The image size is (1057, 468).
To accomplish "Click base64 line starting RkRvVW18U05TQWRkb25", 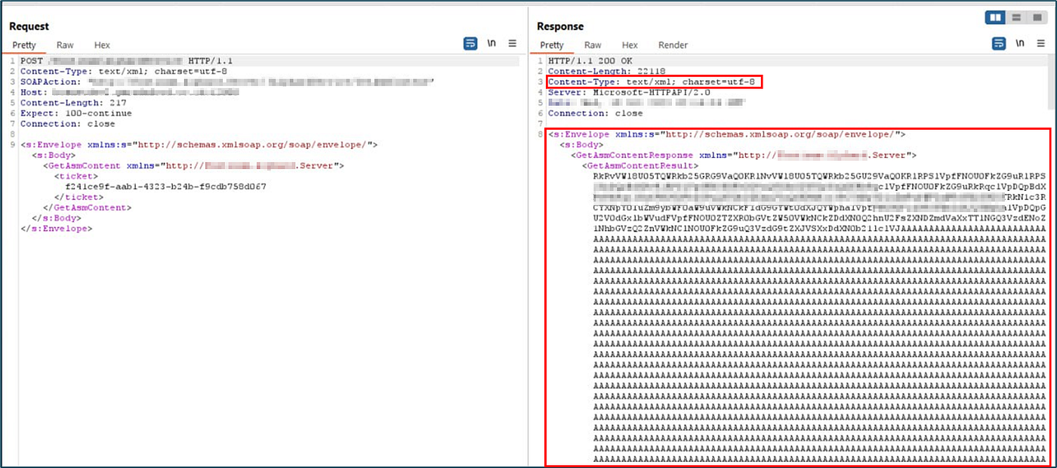I will point(820,175).
